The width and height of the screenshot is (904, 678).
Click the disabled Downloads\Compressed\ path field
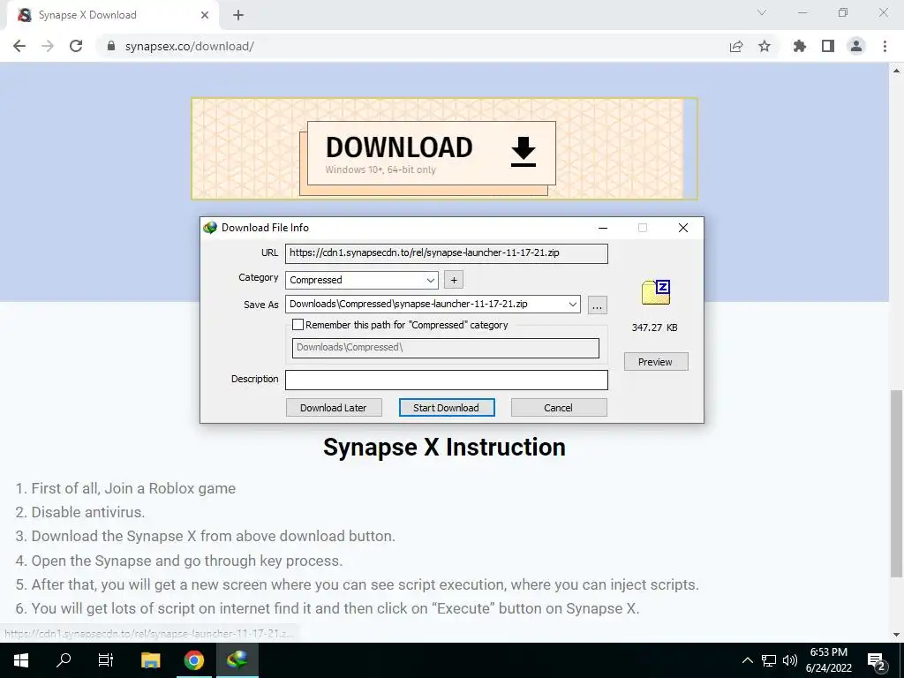coord(445,348)
